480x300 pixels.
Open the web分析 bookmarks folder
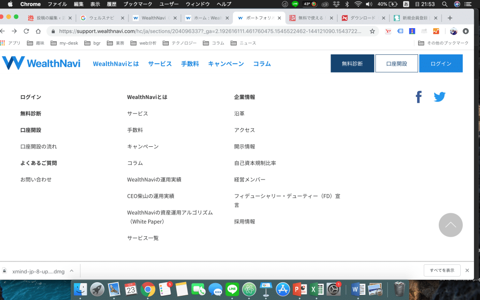click(x=143, y=43)
